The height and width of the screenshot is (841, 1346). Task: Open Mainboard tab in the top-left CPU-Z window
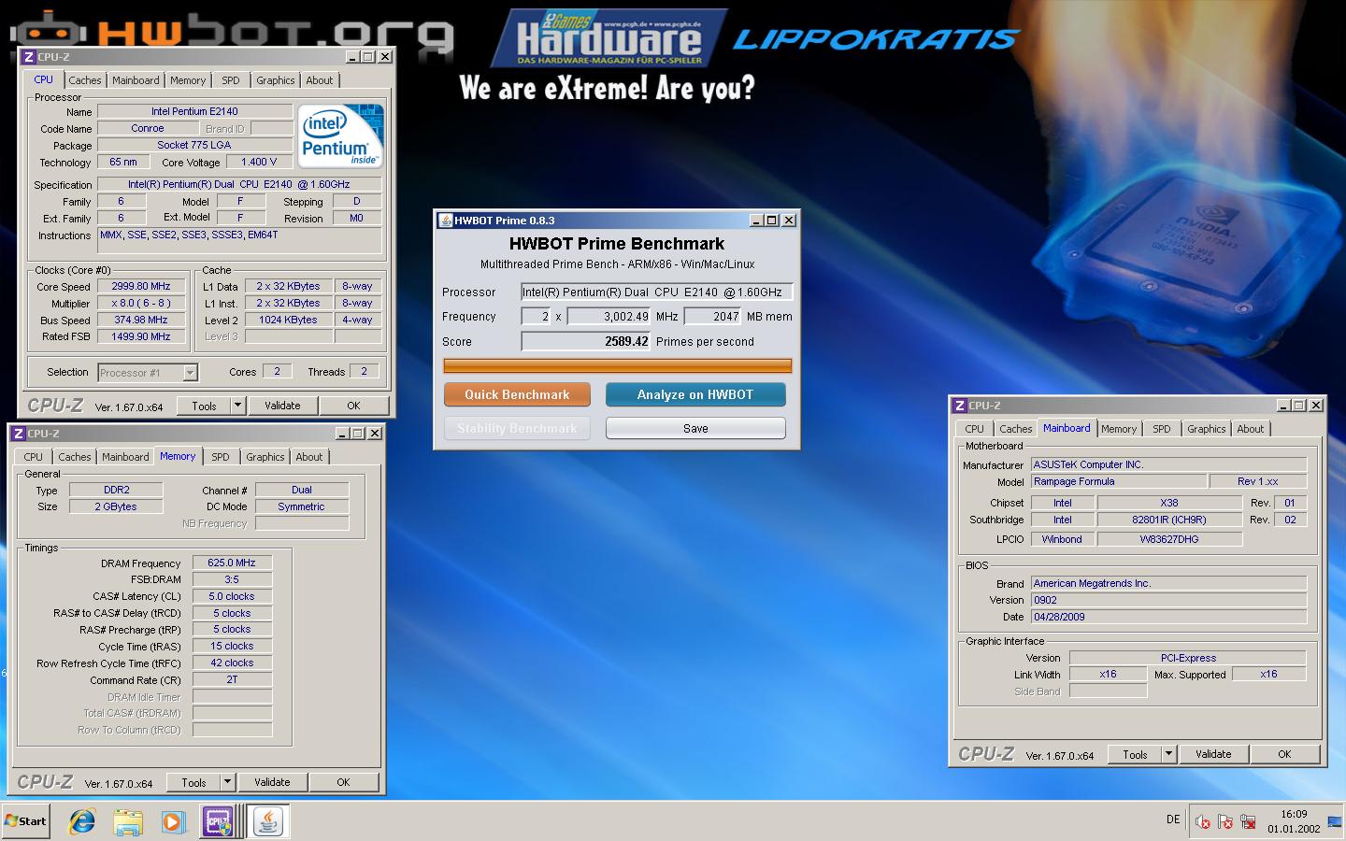pyautogui.click(x=136, y=80)
